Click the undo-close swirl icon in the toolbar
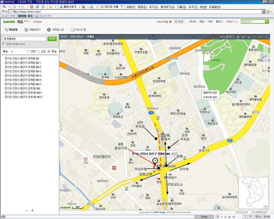Screen dimensions: 274x219 tap(4, 7)
